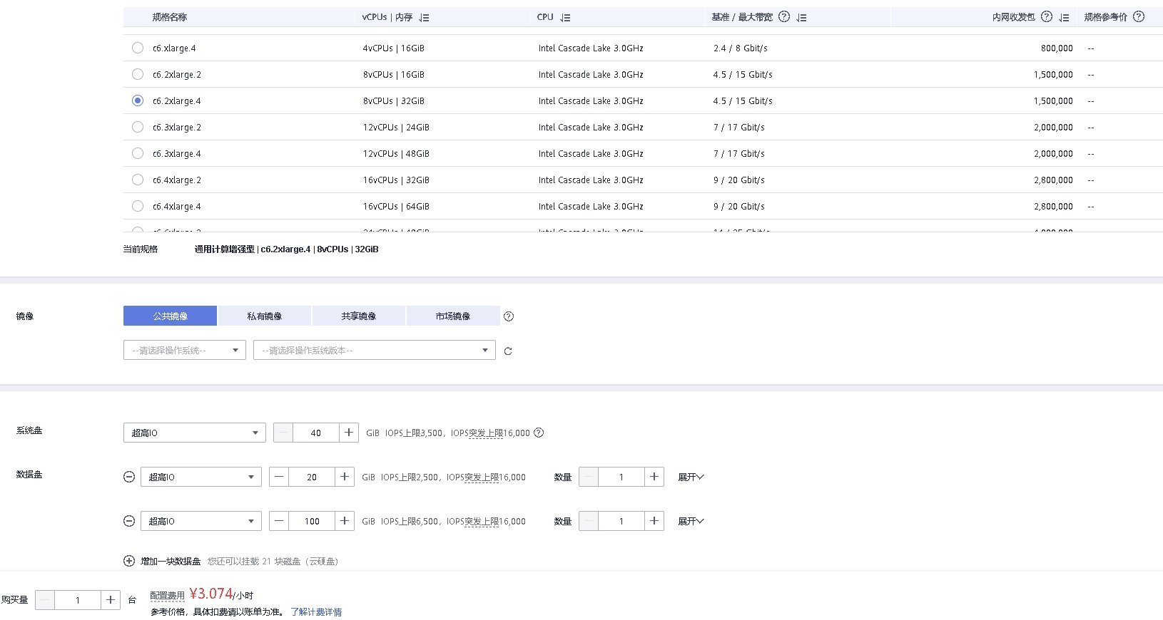
Task: Click 16vCPUs | 64GiB cell
Action: click(396, 207)
